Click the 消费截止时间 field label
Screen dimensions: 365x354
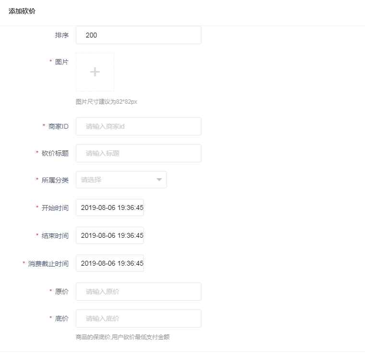(x=48, y=264)
